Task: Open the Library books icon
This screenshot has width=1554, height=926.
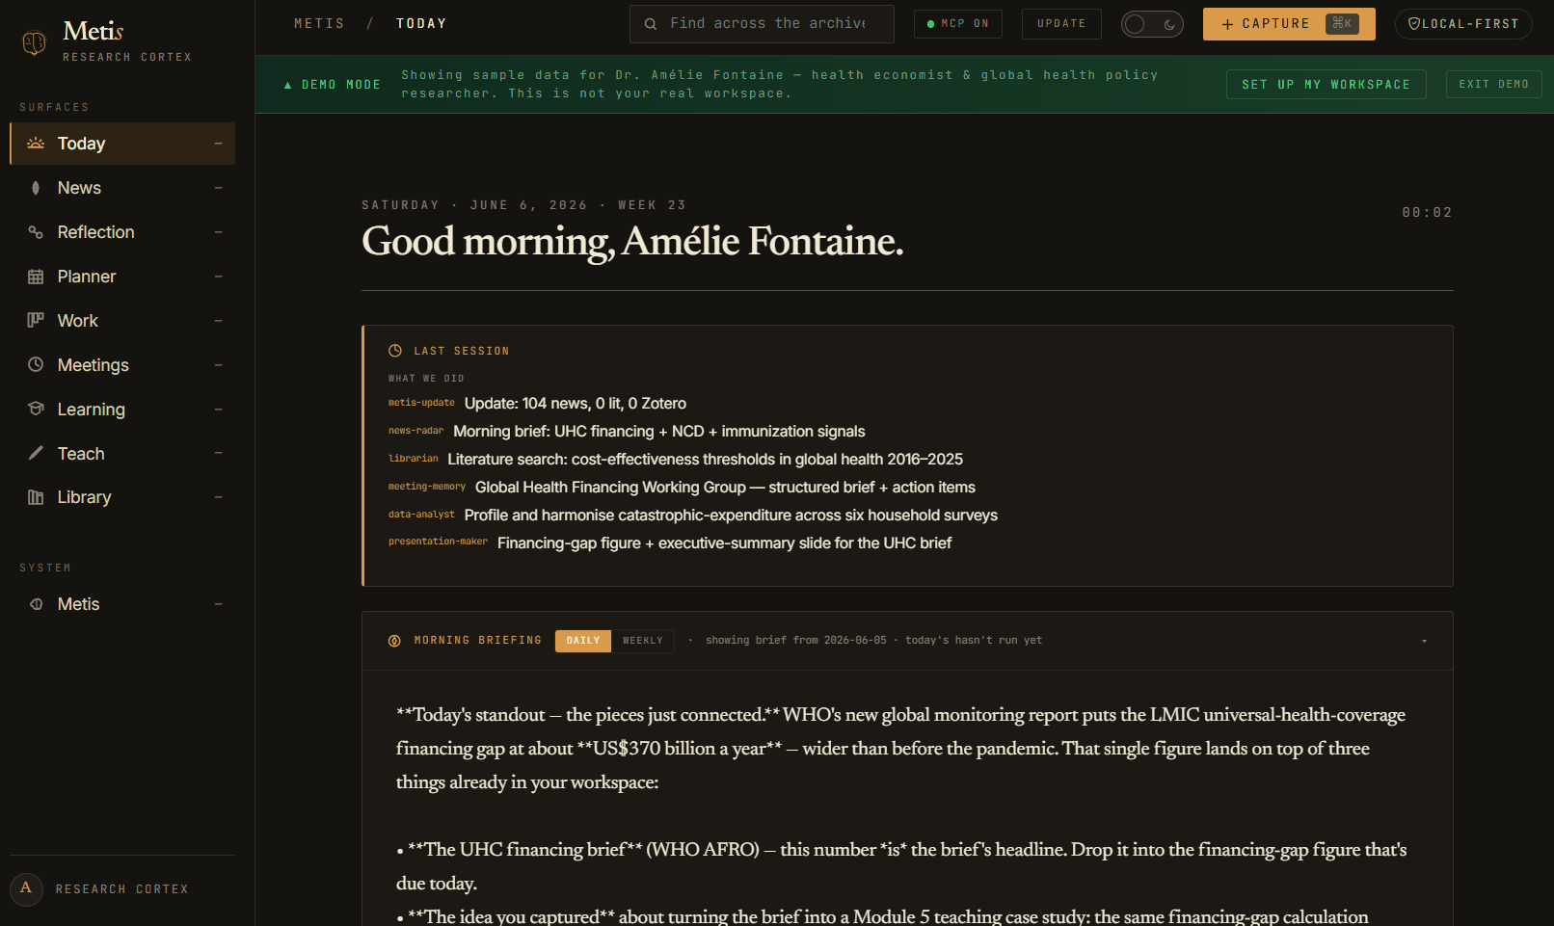Action: pos(36,497)
